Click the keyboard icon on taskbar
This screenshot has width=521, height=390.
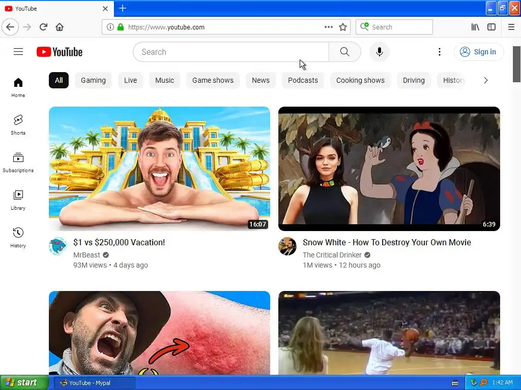(455, 383)
